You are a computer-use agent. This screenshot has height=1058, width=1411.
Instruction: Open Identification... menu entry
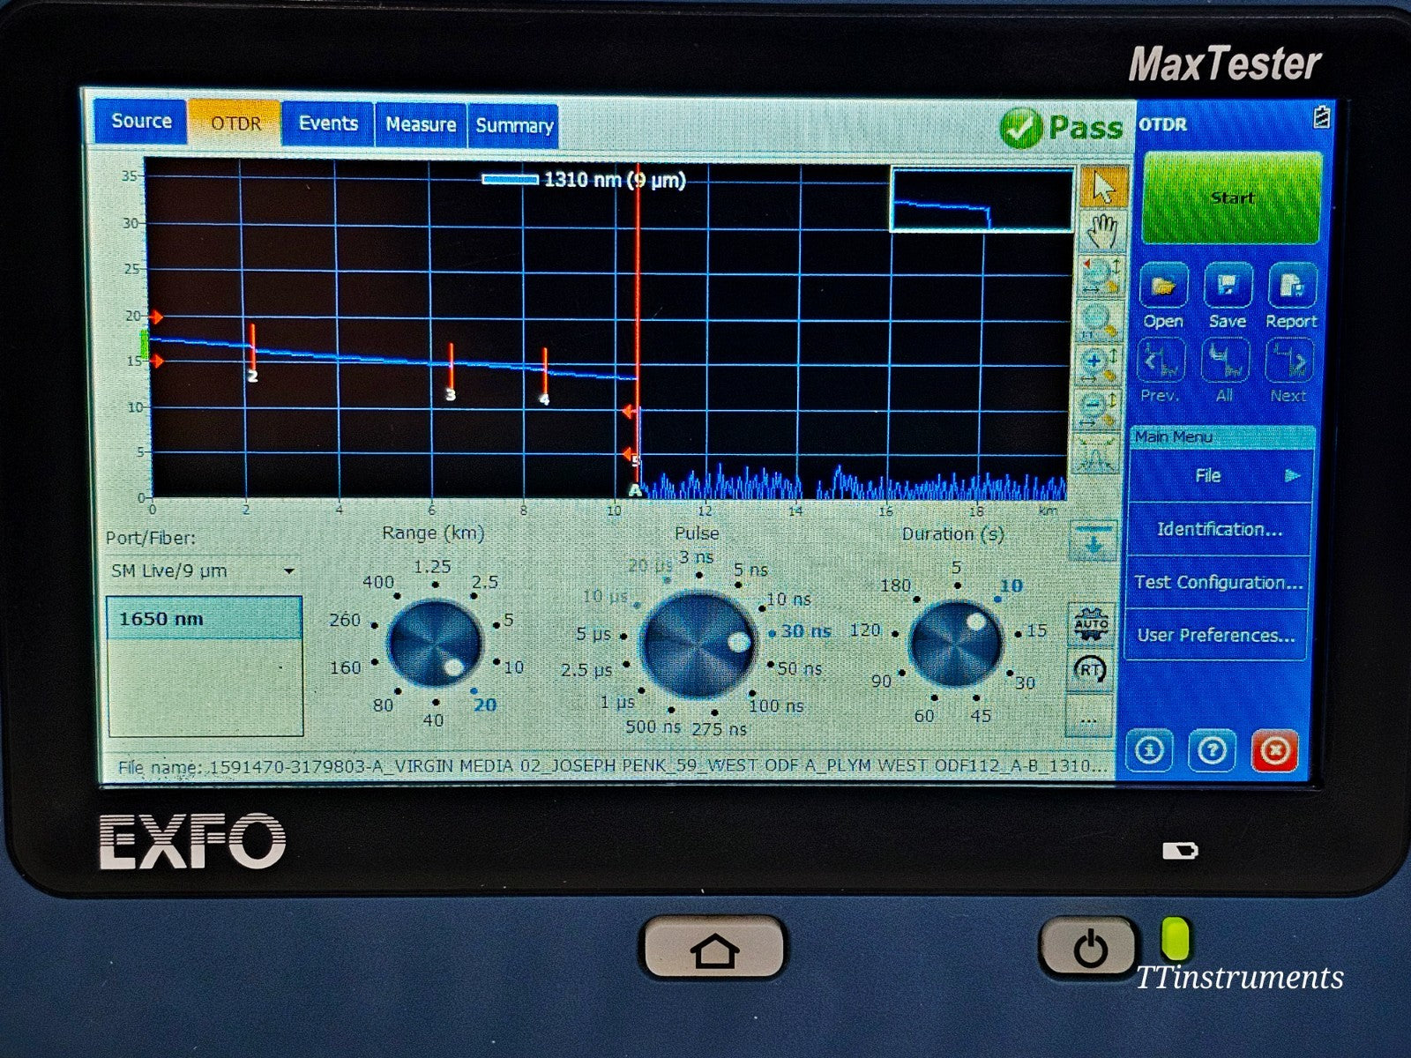click(x=1219, y=529)
